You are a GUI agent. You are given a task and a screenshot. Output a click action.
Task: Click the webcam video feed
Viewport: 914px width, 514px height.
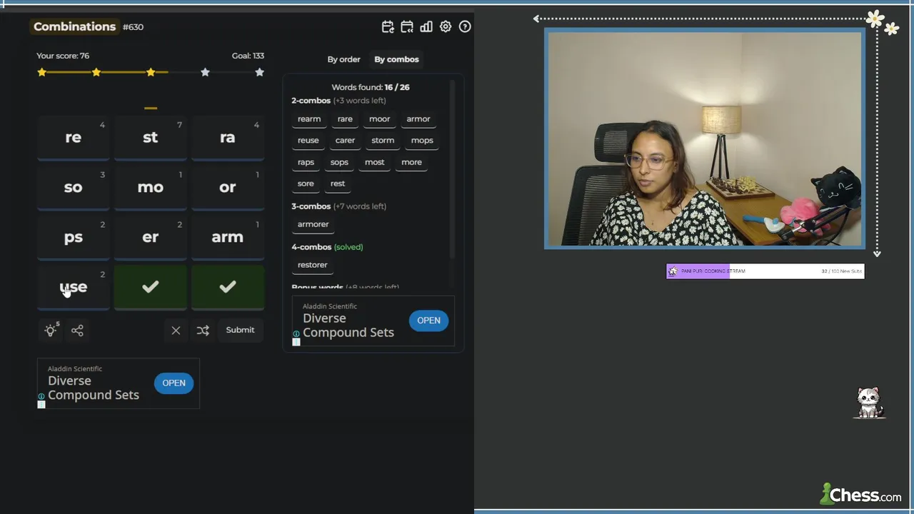click(705, 138)
